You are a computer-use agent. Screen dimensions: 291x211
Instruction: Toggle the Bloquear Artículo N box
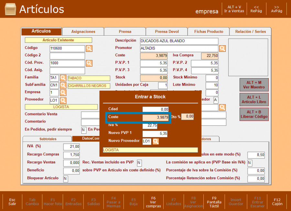(x=66, y=179)
